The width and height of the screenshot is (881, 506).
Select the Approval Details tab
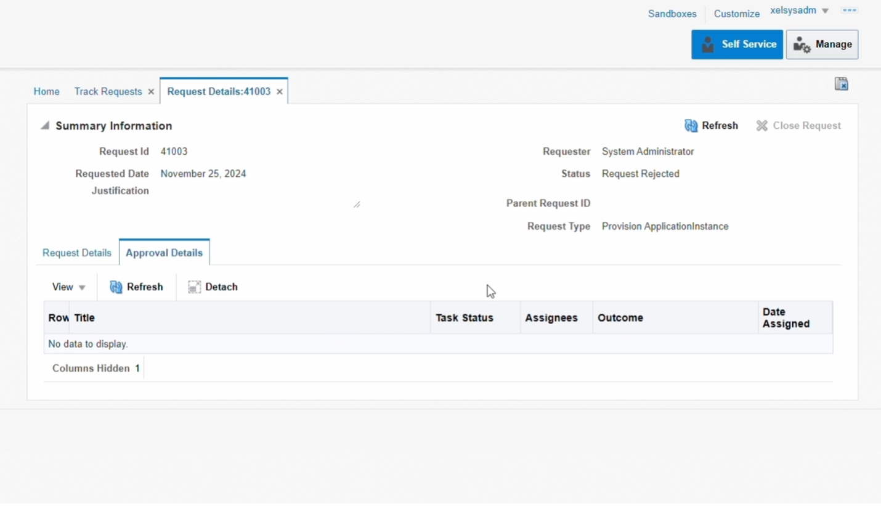164,252
